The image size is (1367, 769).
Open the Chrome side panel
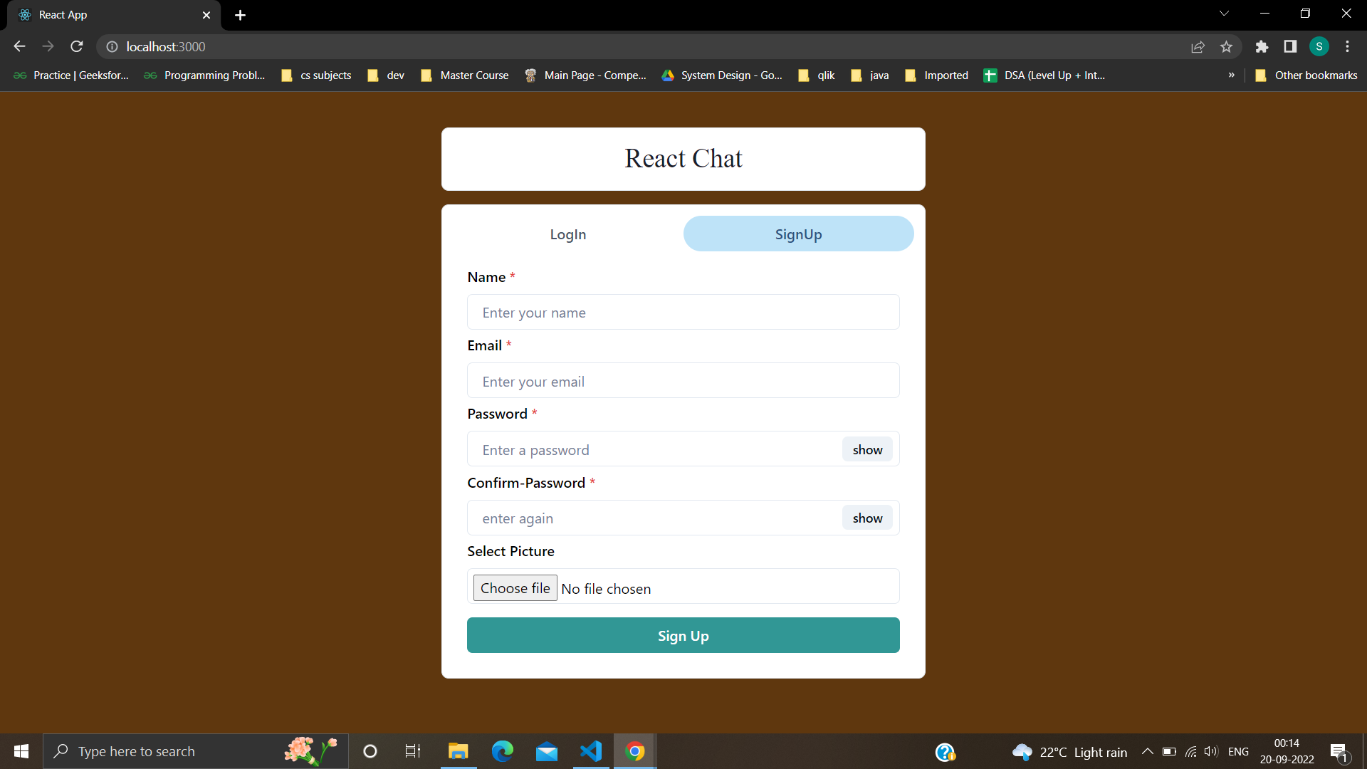pyautogui.click(x=1290, y=46)
